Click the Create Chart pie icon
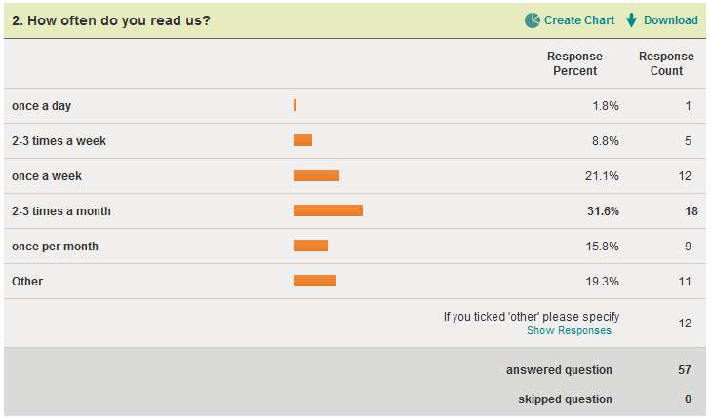The image size is (711, 418). pyautogui.click(x=533, y=20)
